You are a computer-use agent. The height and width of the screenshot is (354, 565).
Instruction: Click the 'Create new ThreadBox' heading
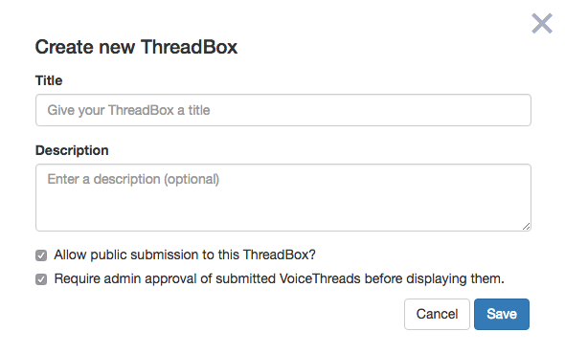click(x=136, y=47)
